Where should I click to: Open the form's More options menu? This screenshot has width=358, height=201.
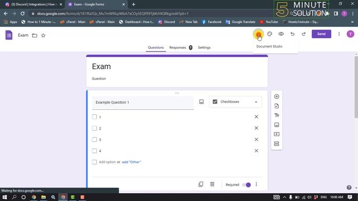(x=339, y=34)
